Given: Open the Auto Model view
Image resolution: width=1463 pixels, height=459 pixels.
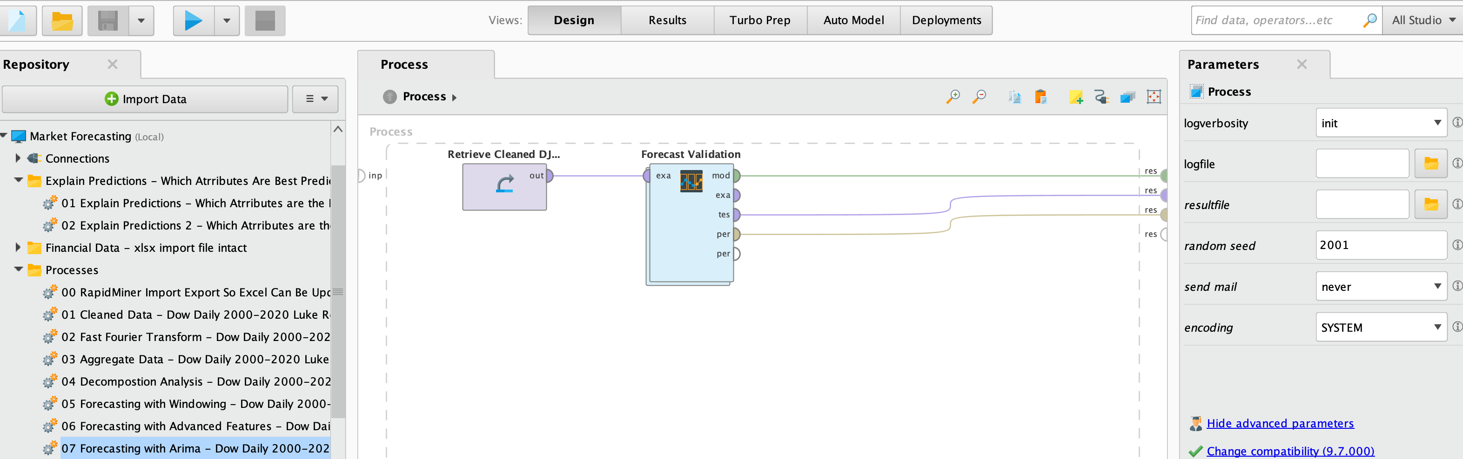Looking at the screenshot, I should pyautogui.click(x=853, y=20).
